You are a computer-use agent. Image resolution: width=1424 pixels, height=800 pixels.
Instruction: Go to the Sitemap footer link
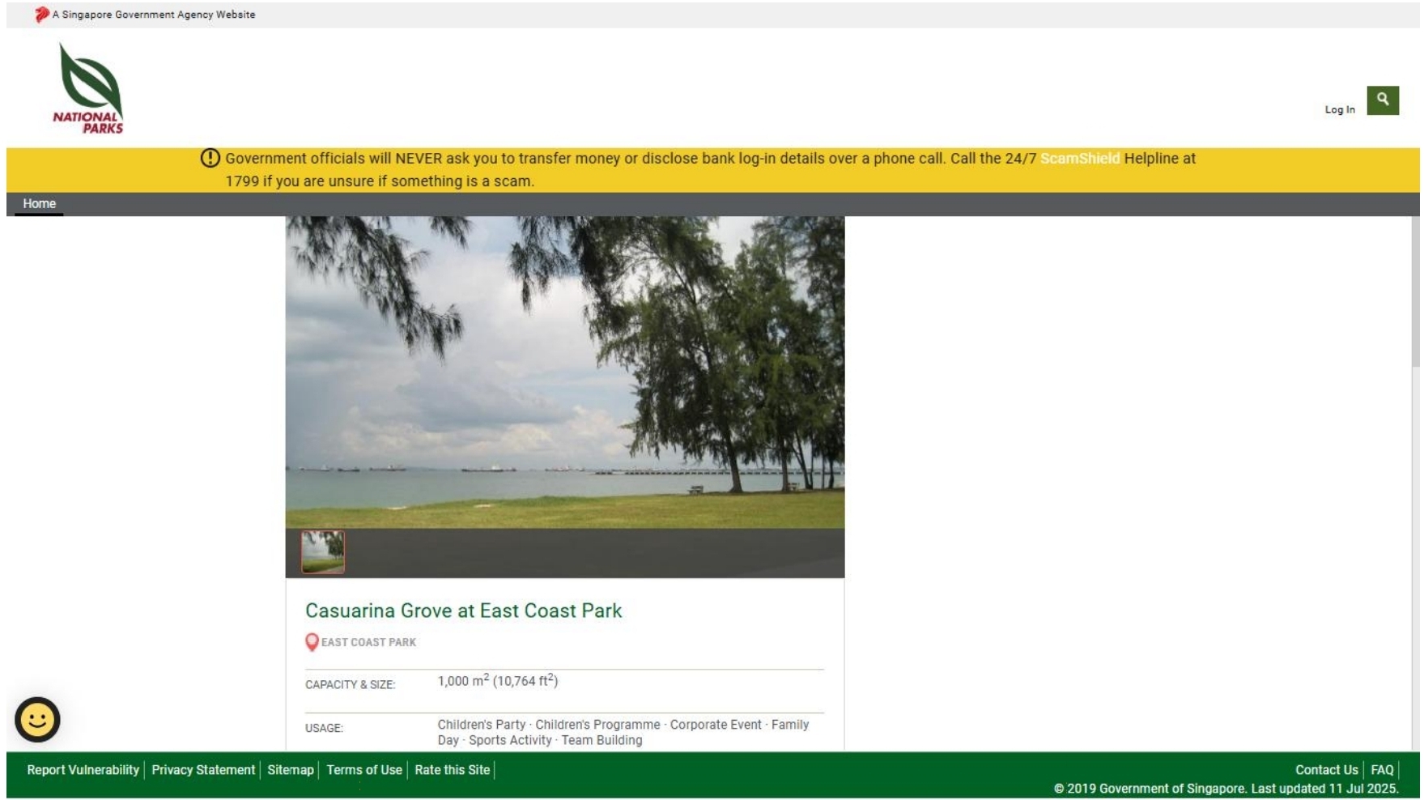pyautogui.click(x=290, y=770)
